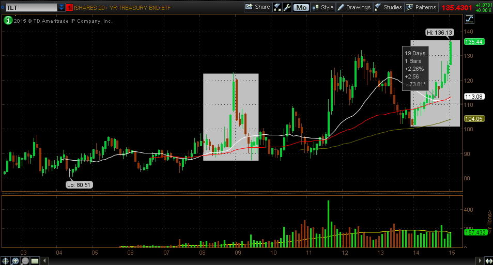Viewport: 493px width, 265px height.
Task: Click the red number 1 clipboard indicator
Action: tap(69, 8)
